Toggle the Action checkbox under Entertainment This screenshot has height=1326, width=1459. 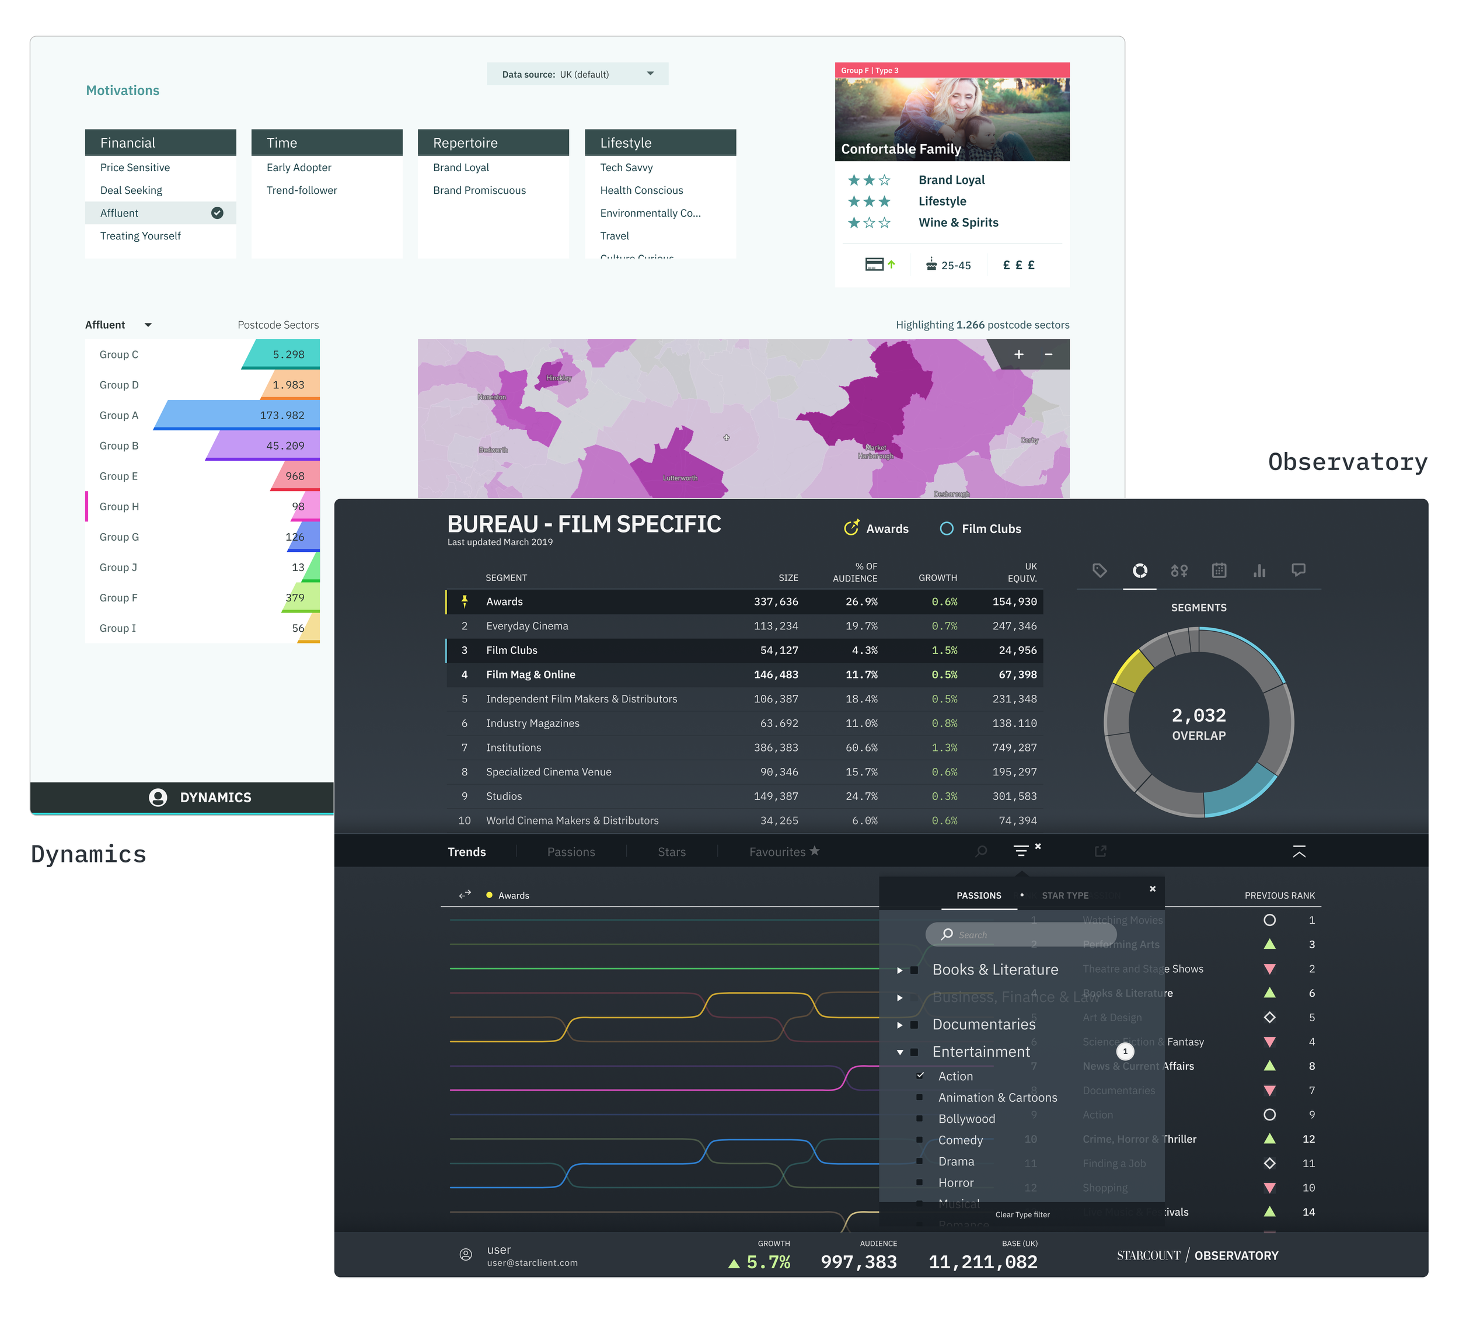coord(920,1076)
